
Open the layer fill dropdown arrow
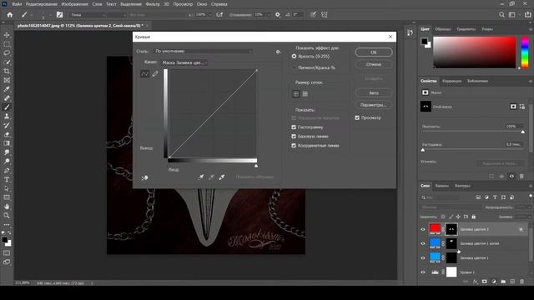pyautogui.click(x=529, y=217)
